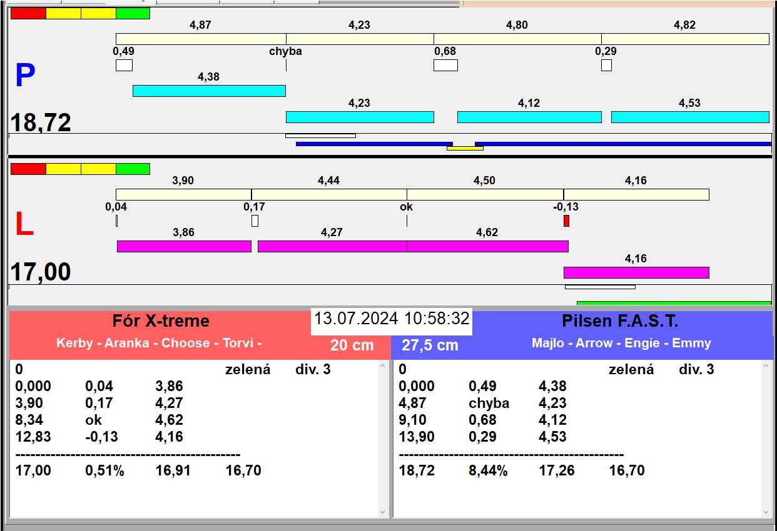The height and width of the screenshot is (531, 777).
Task: Click the beige lane L segment labeled 4,44
Action: pyautogui.click(x=329, y=194)
